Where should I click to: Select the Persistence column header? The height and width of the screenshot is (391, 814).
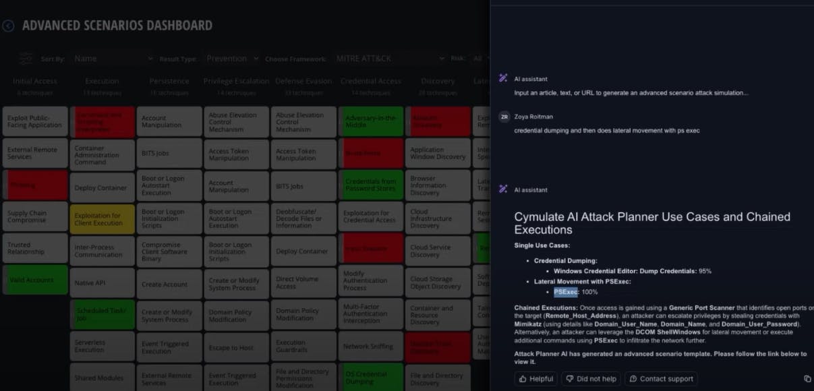click(169, 81)
